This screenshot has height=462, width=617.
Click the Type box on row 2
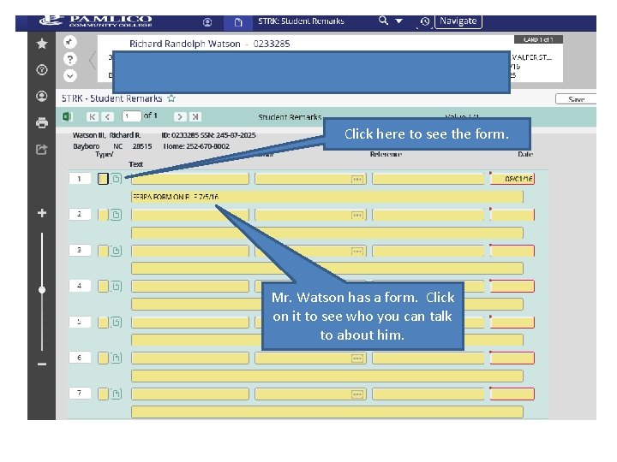103,215
